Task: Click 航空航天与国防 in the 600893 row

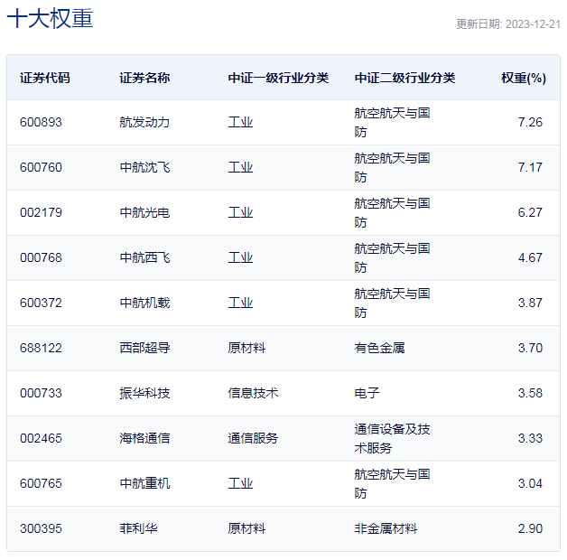Action: click(392, 122)
